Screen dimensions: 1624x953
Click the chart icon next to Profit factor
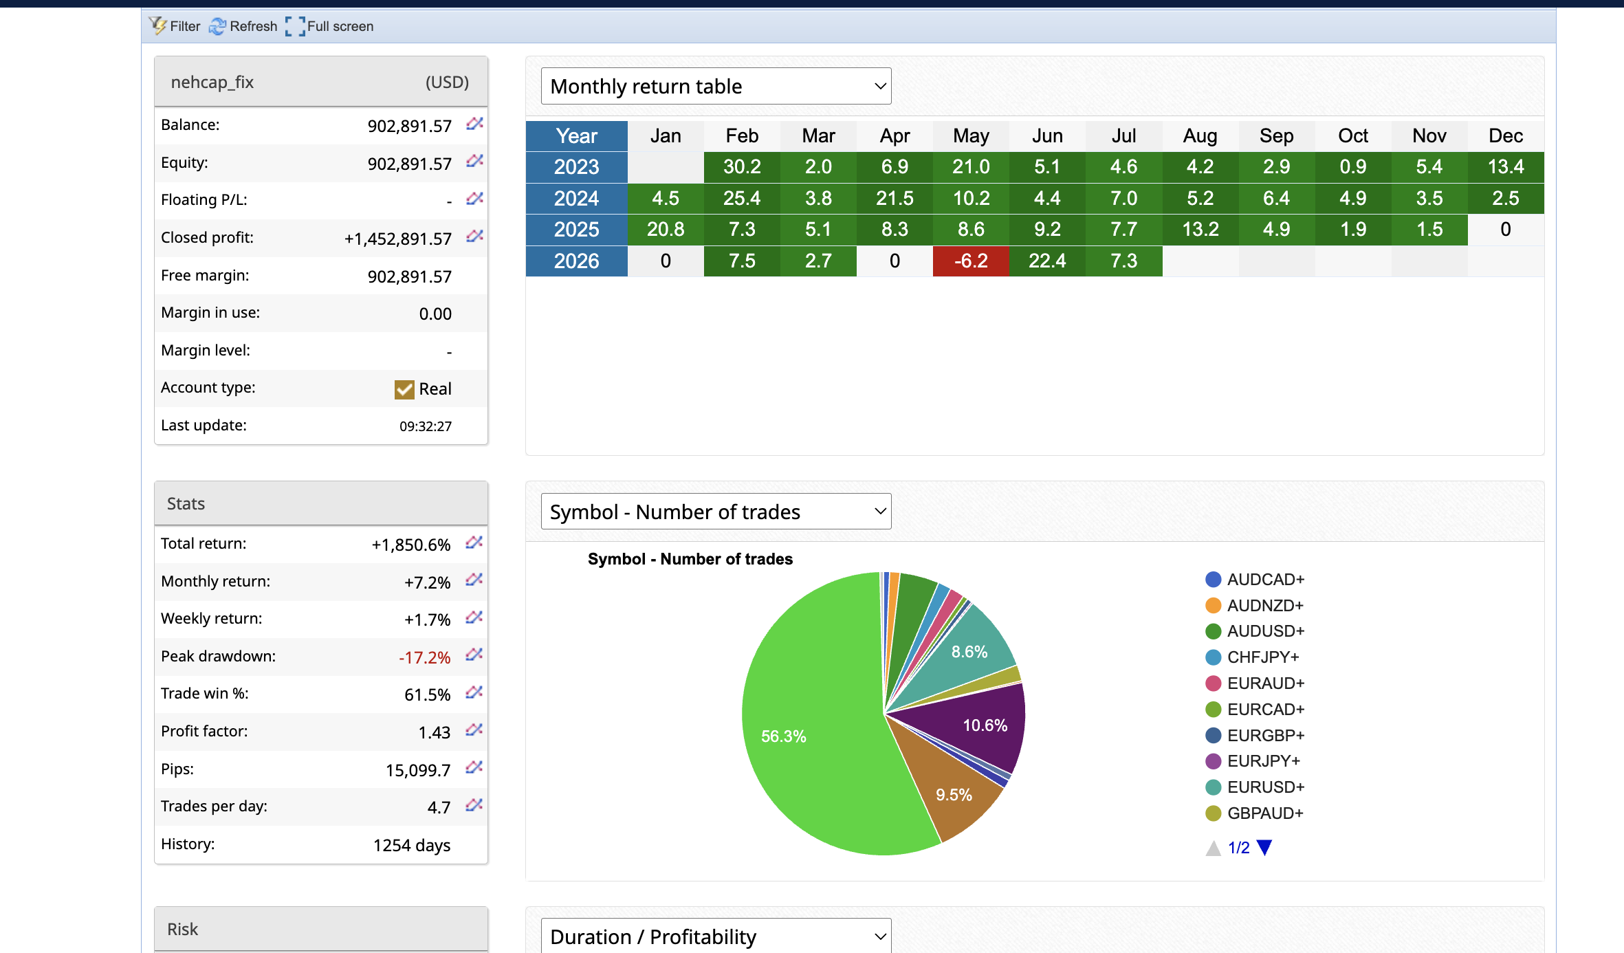(x=474, y=730)
